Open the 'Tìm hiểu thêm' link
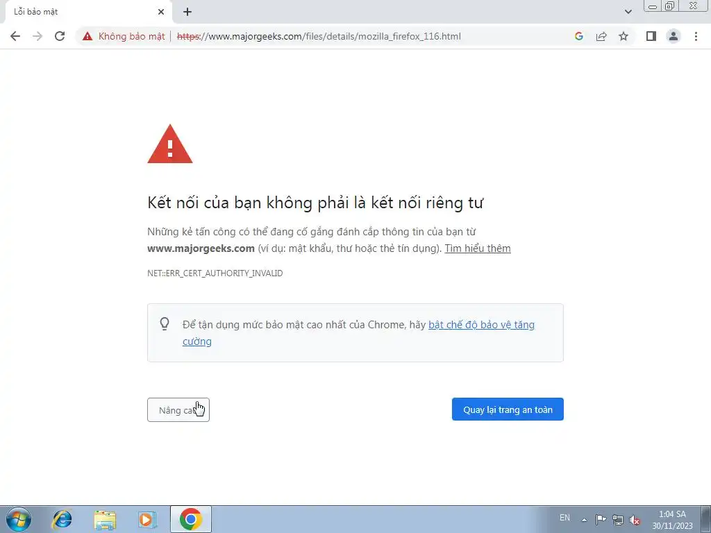 pyautogui.click(x=478, y=248)
